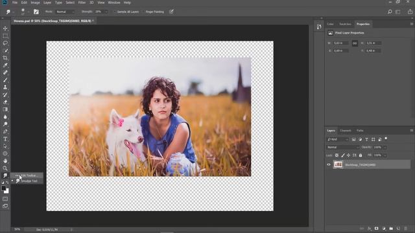Open the Strength slider dropdown arrow

point(106,12)
